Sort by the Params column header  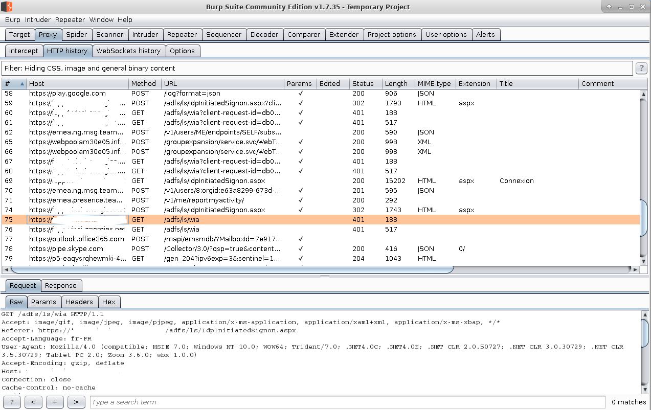[x=301, y=83]
